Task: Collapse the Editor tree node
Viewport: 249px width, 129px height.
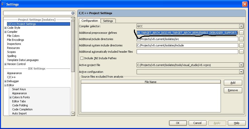Action: [5, 85]
